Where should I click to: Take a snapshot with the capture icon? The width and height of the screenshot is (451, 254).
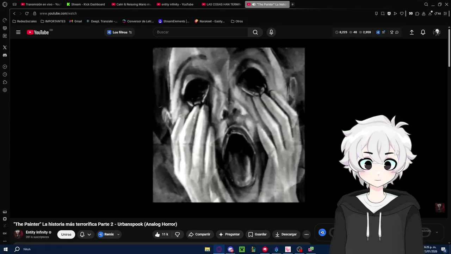[x=383, y=13]
